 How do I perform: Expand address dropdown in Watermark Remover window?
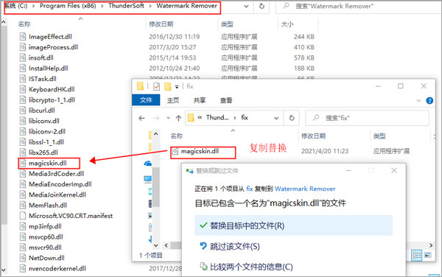point(246,6)
